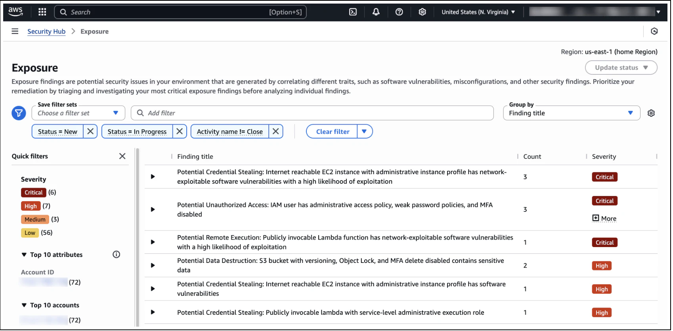Screen dimensions: 673x331
Task: Click High badge for Publicly invocable lambda row
Action: [x=602, y=313]
